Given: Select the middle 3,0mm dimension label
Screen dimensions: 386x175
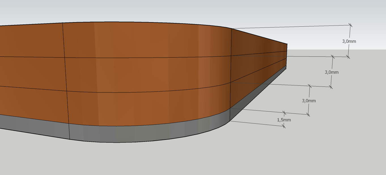Looking at the screenshot, I should pyautogui.click(x=332, y=72).
